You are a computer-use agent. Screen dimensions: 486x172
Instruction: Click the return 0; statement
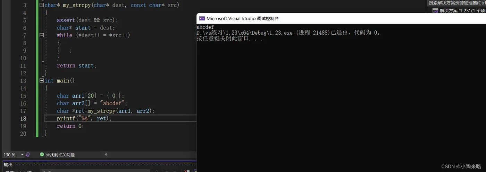click(x=70, y=126)
